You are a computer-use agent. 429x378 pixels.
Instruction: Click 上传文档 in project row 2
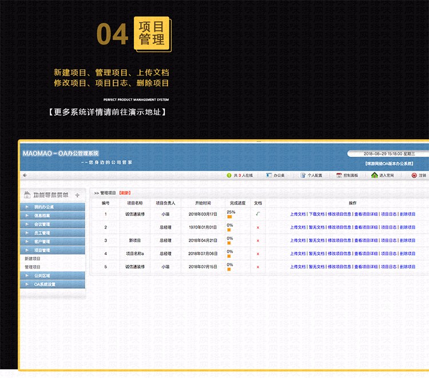[x=297, y=227]
